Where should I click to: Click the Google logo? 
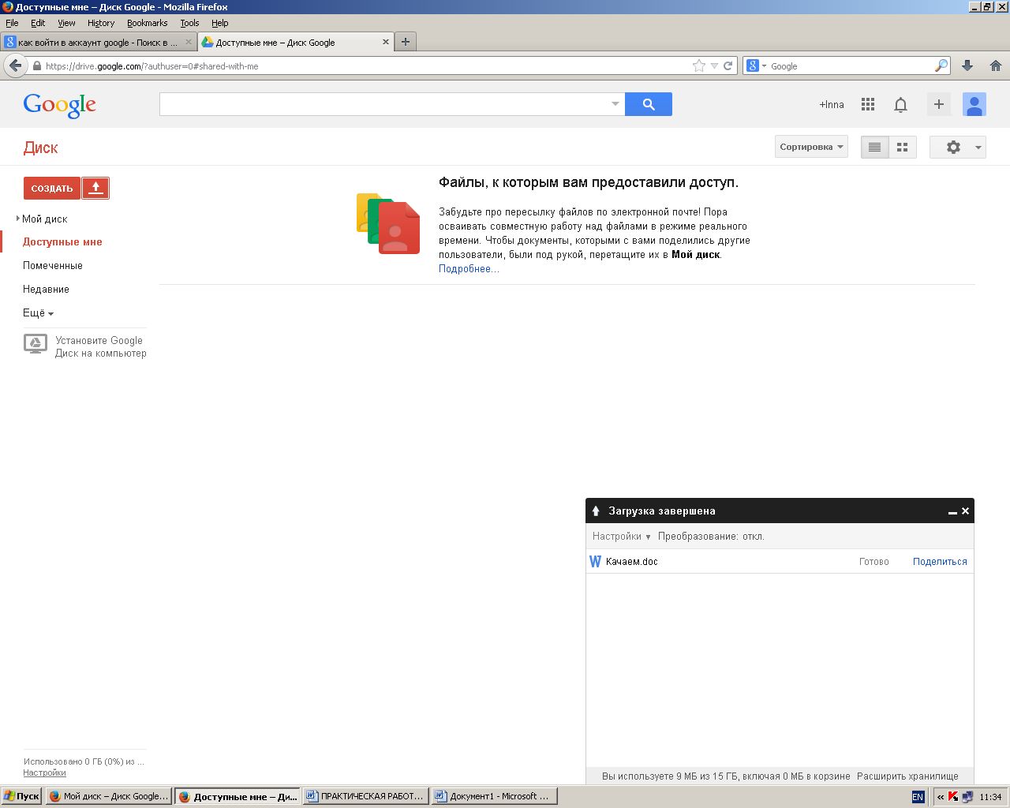(x=60, y=105)
